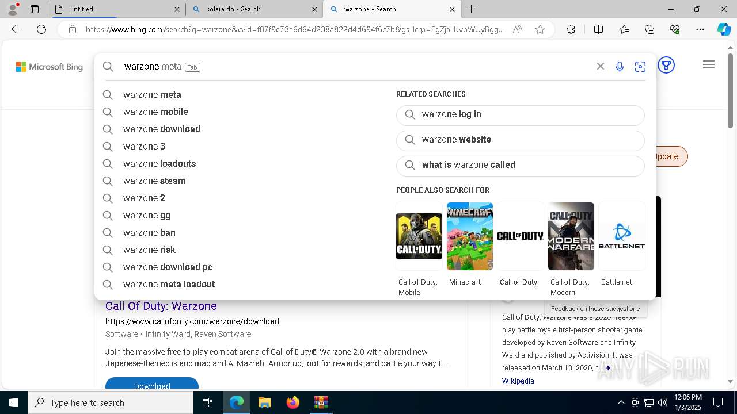The image size is (737, 414).
Task: Open the Extensions puzzle icon
Action: pyautogui.click(x=571, y=29)
